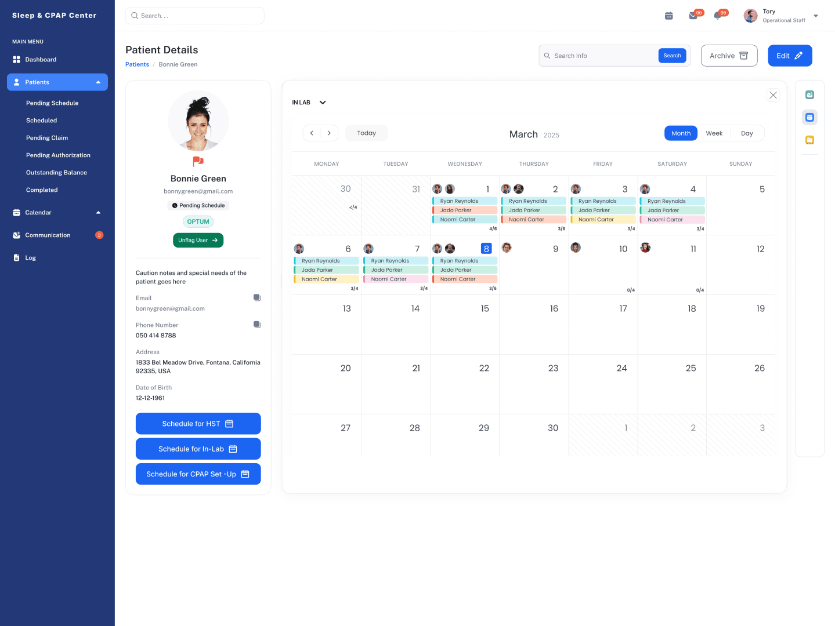Open the calendar icon in the top bar
Screen dimensions: 835x626
(668, 16)
